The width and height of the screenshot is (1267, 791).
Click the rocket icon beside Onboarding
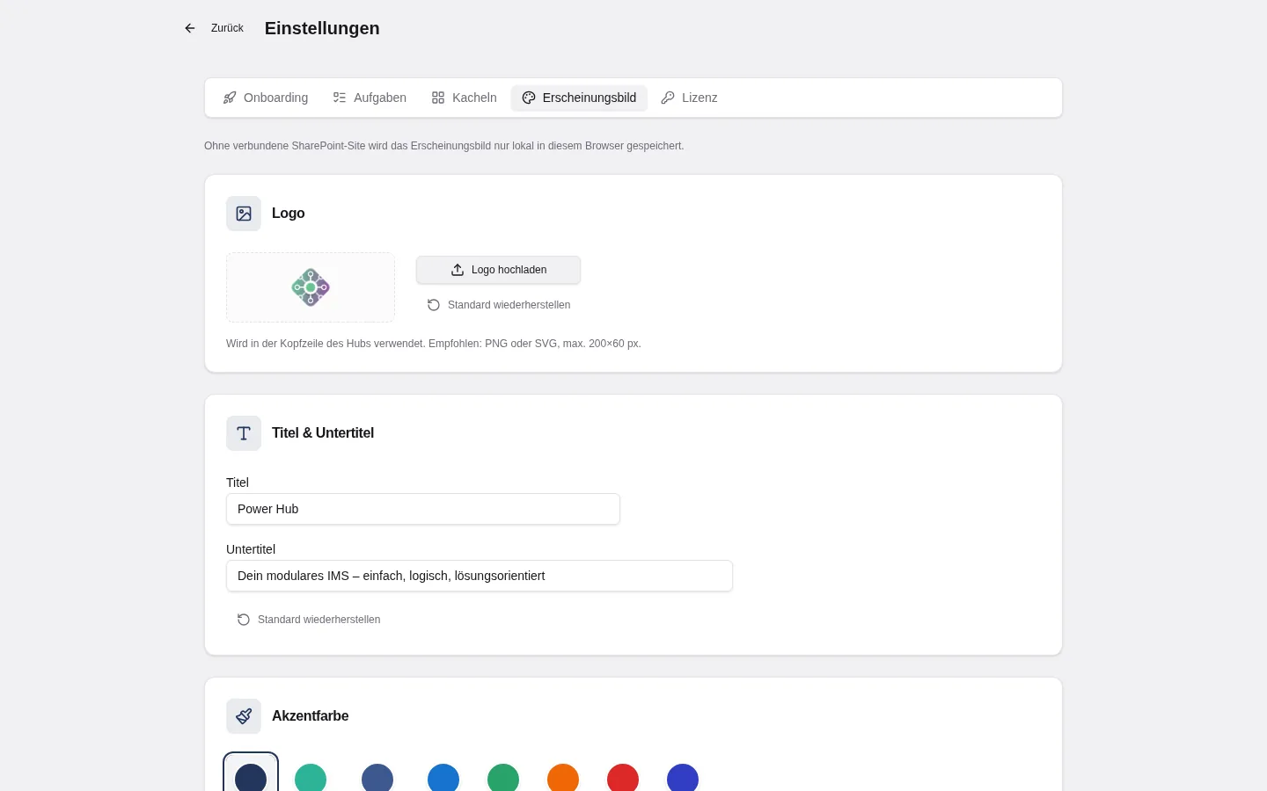[x=230, y=98]
